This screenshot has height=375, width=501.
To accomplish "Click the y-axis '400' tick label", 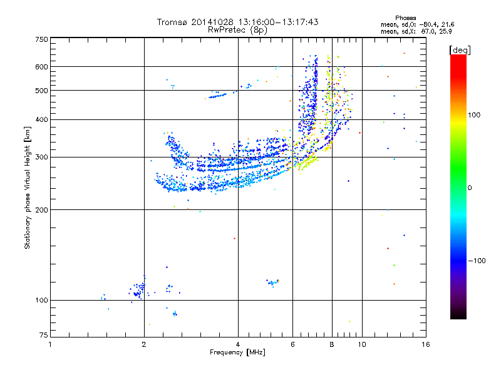I will point(41,120).
